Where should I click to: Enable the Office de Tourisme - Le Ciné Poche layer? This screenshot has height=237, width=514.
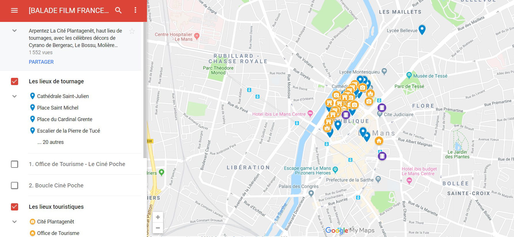click(14, 164)
